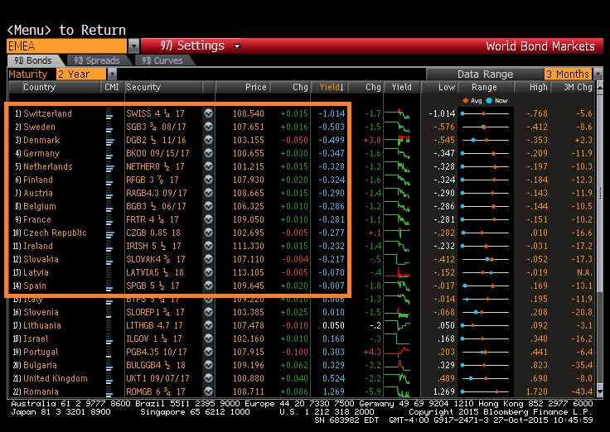
Task: Click the high value 1.720
Action: pyautogui.click(x=537, y=391)
